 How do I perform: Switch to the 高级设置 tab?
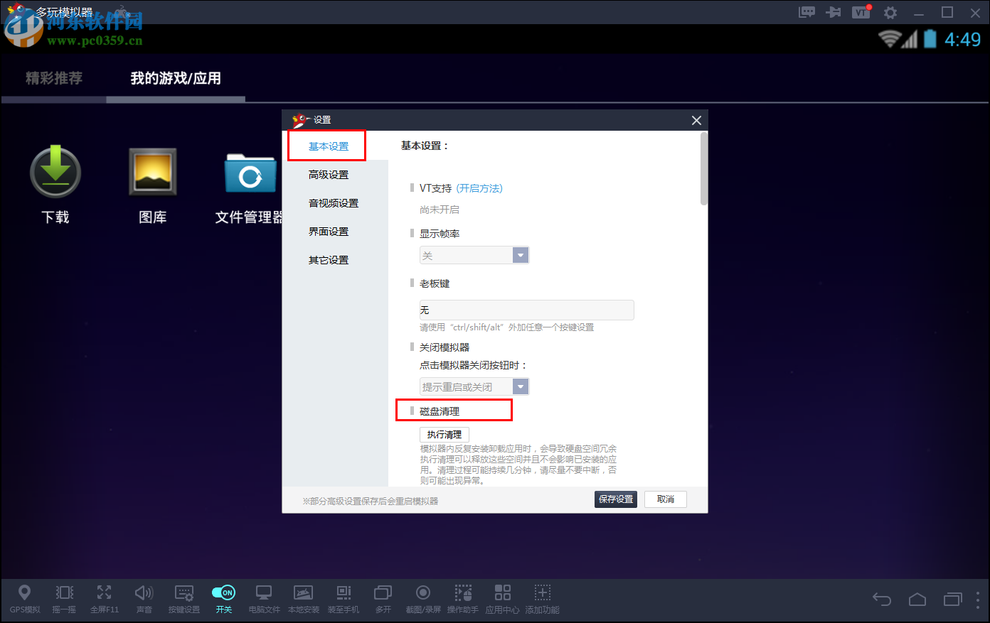328,174
